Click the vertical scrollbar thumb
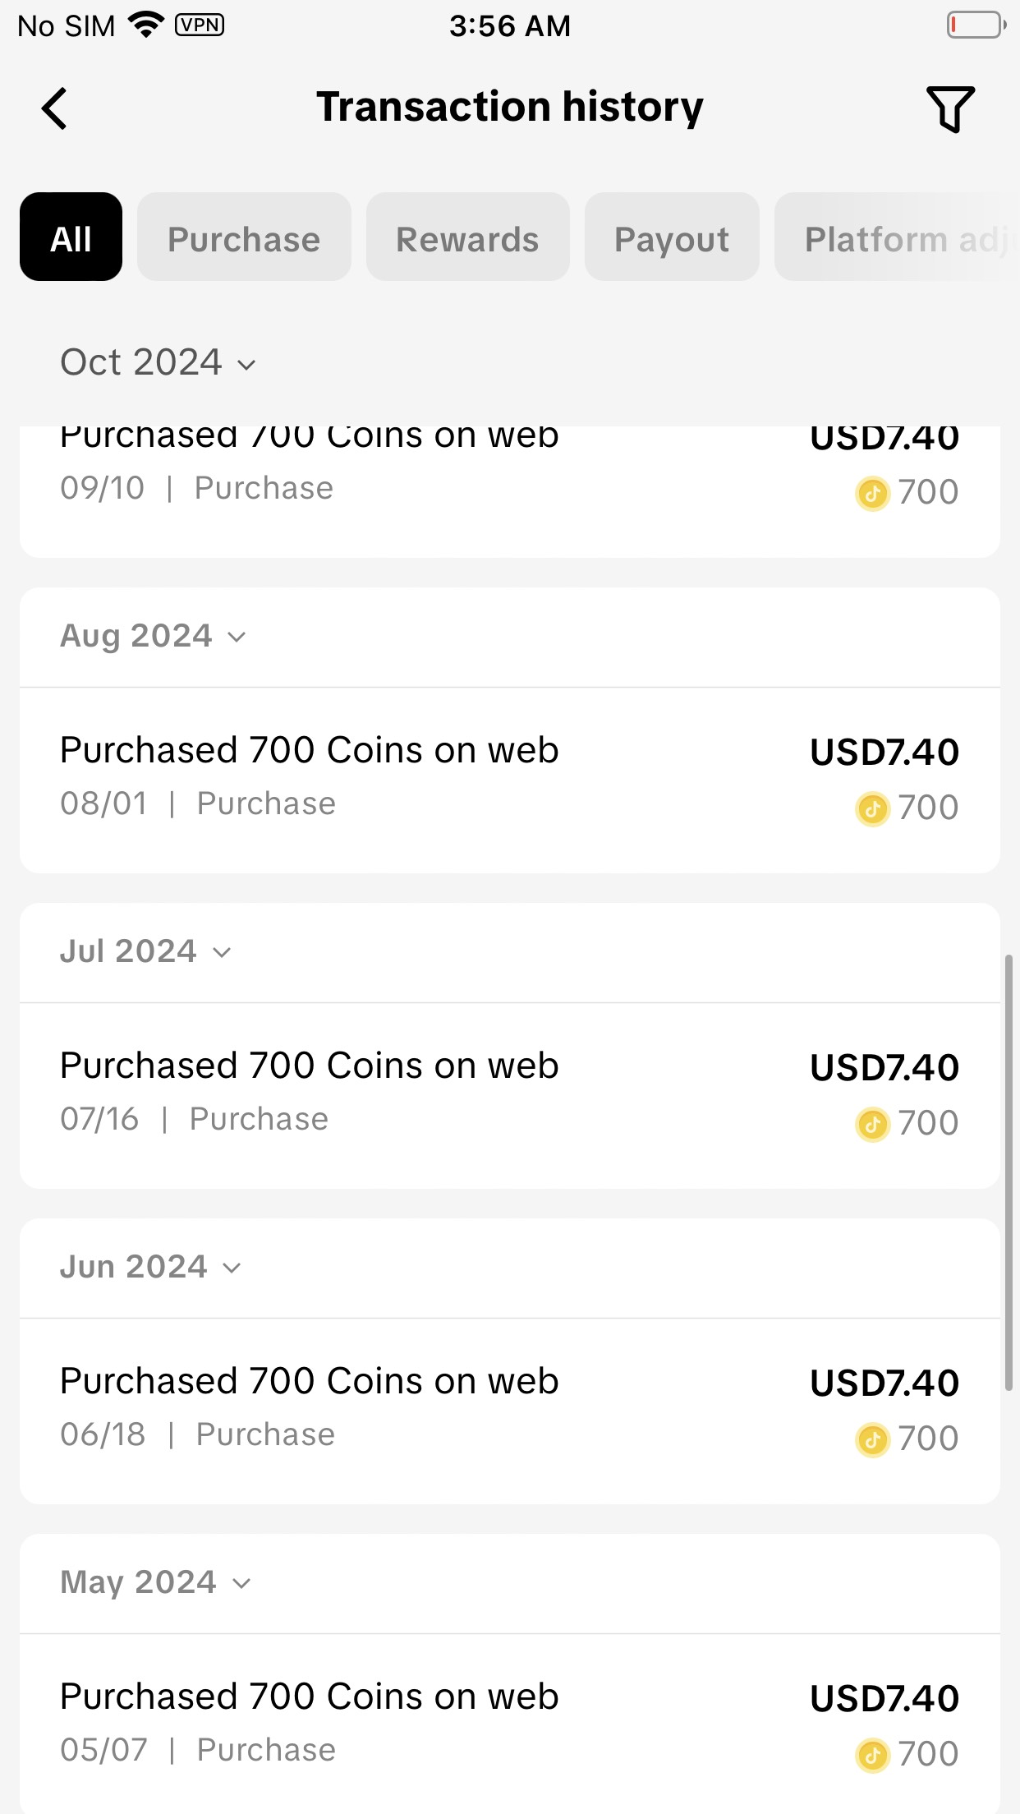Screen dimensions: 1020x1814 (1009, 1172)
